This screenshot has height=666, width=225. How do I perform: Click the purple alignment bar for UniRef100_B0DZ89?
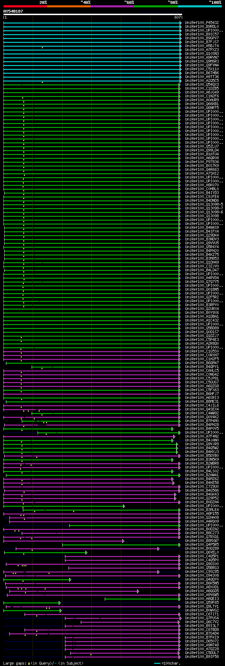88,549
